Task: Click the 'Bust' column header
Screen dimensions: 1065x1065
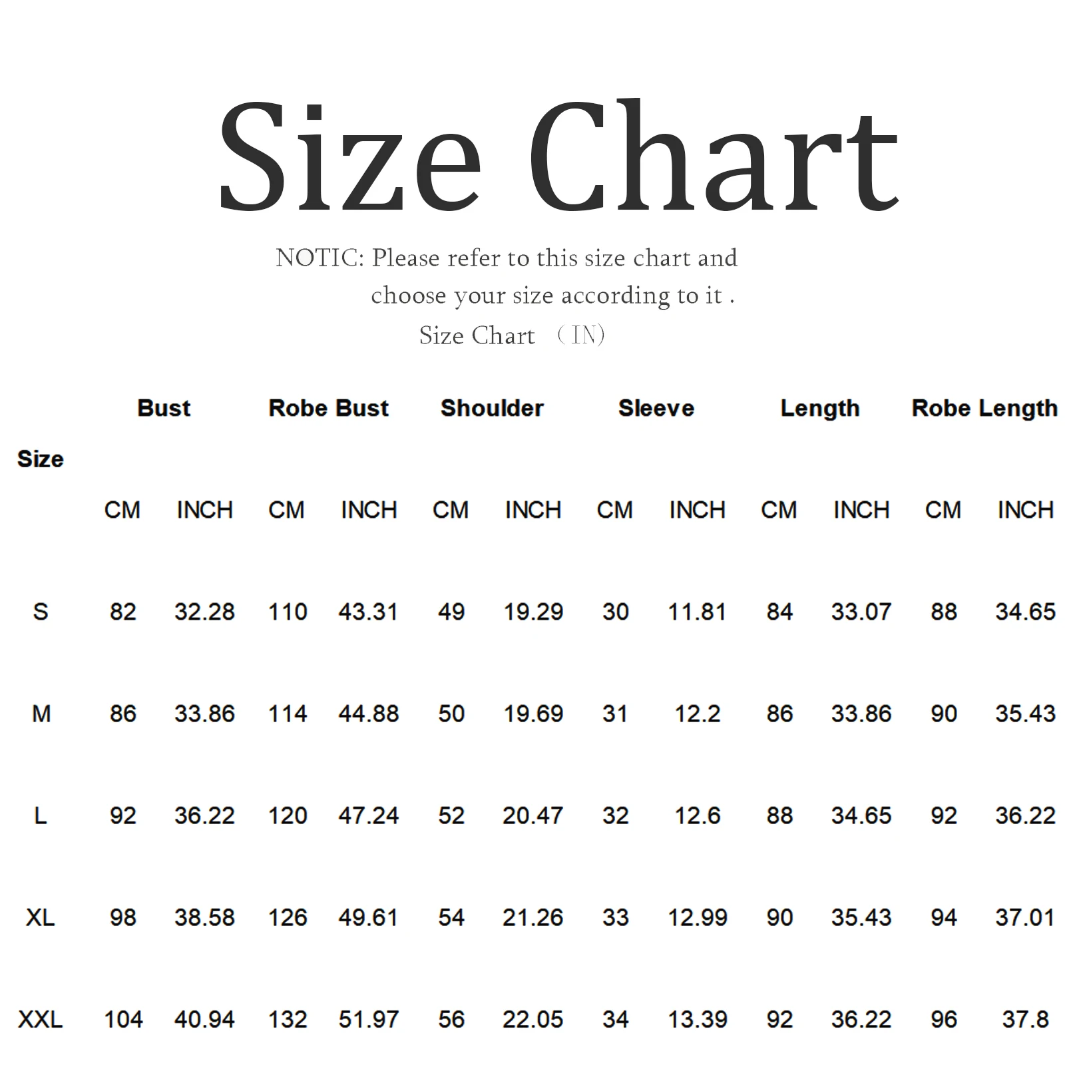Action: [164, 408]
